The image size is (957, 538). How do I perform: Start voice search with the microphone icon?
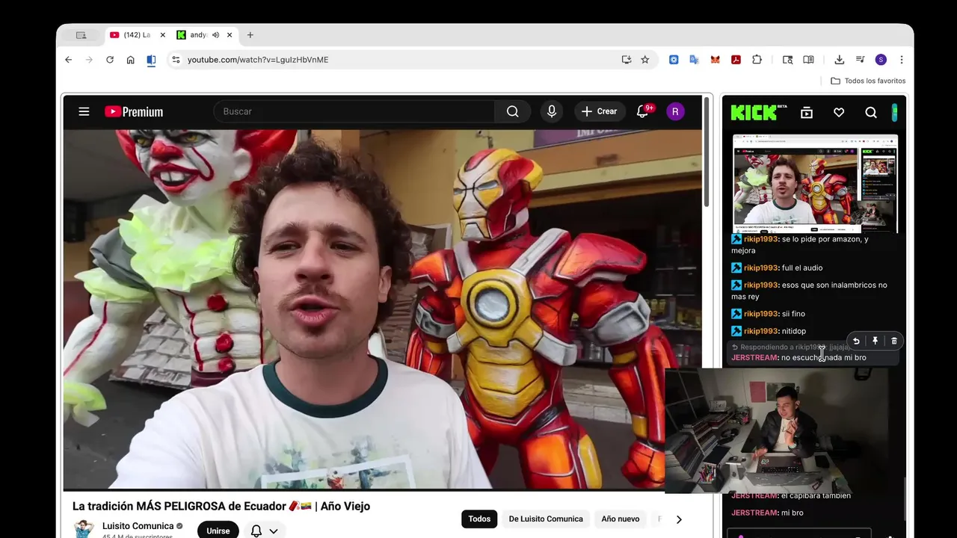pos(552,111)
